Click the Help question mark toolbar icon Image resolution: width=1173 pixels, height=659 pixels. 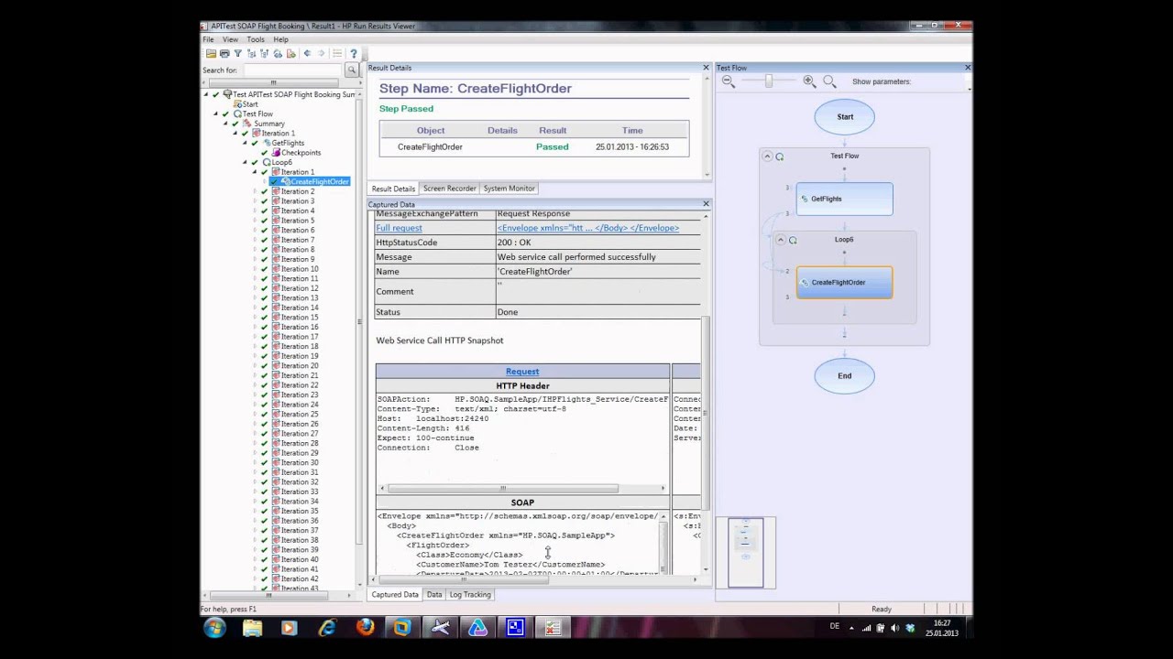(354, 54)
